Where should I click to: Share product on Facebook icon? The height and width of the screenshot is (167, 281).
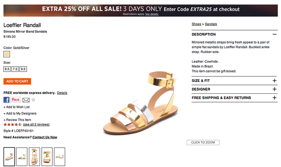[x=7, y=99]
